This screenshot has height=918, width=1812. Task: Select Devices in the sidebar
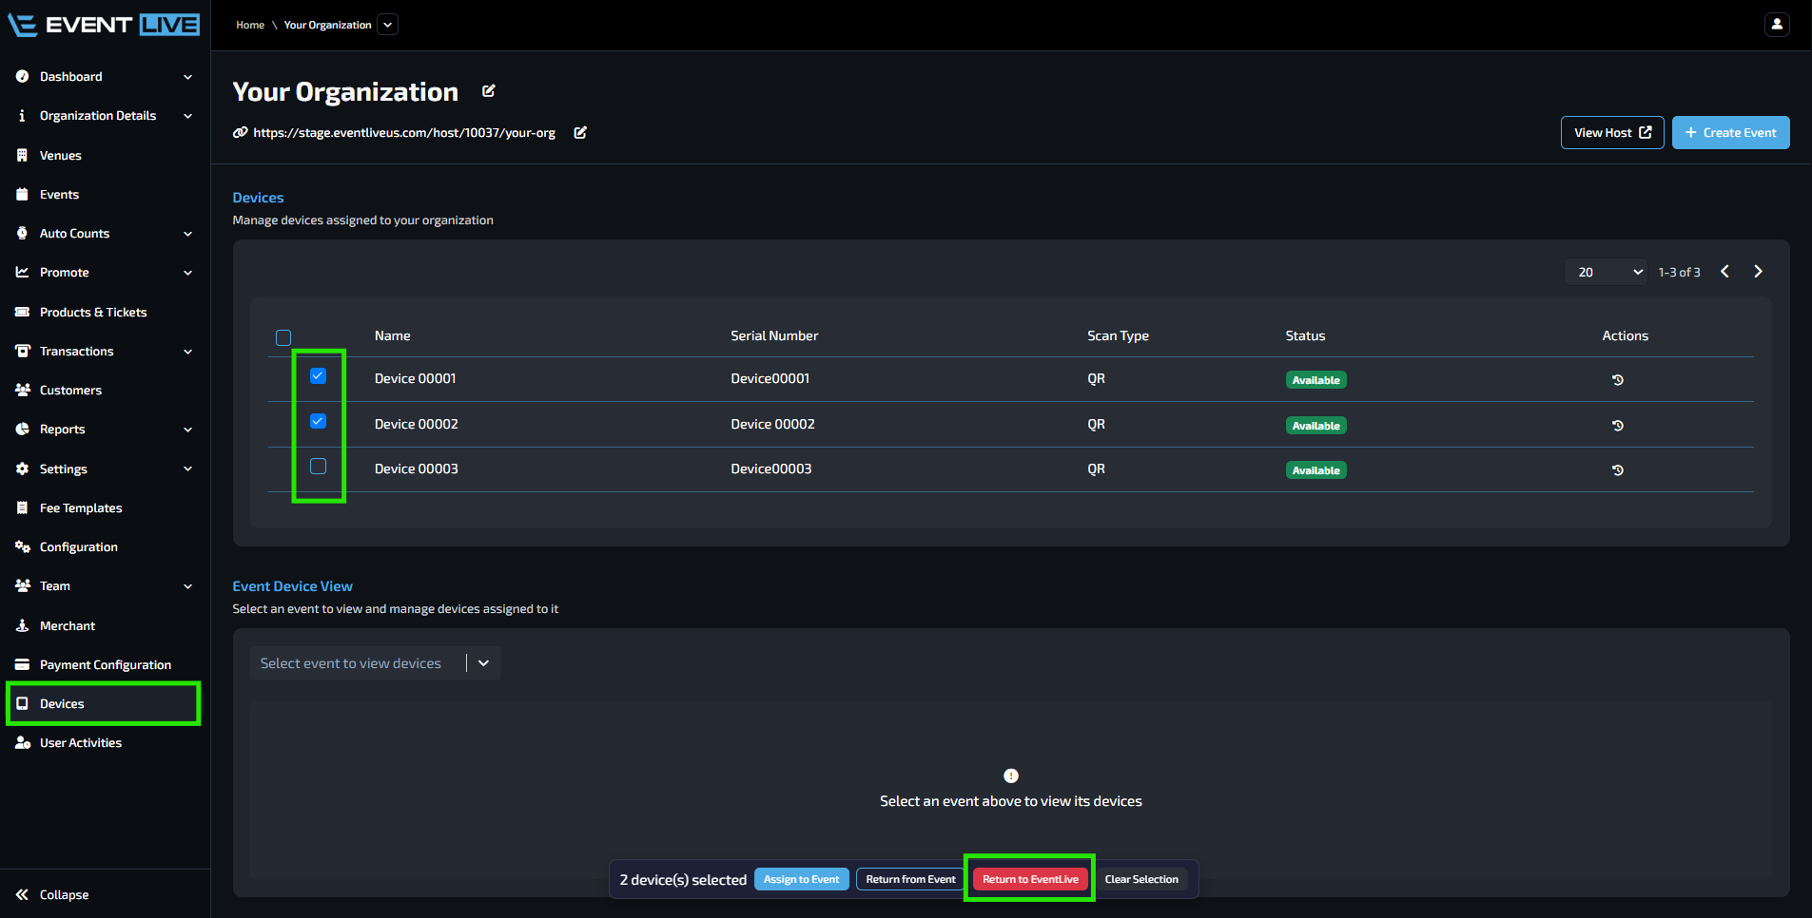(x=105, y=703)
